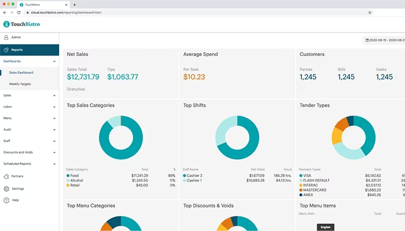This screenshot has width=405, height=231.
Task: Expand the Menu reports section
Action: [x=54, y=118]
